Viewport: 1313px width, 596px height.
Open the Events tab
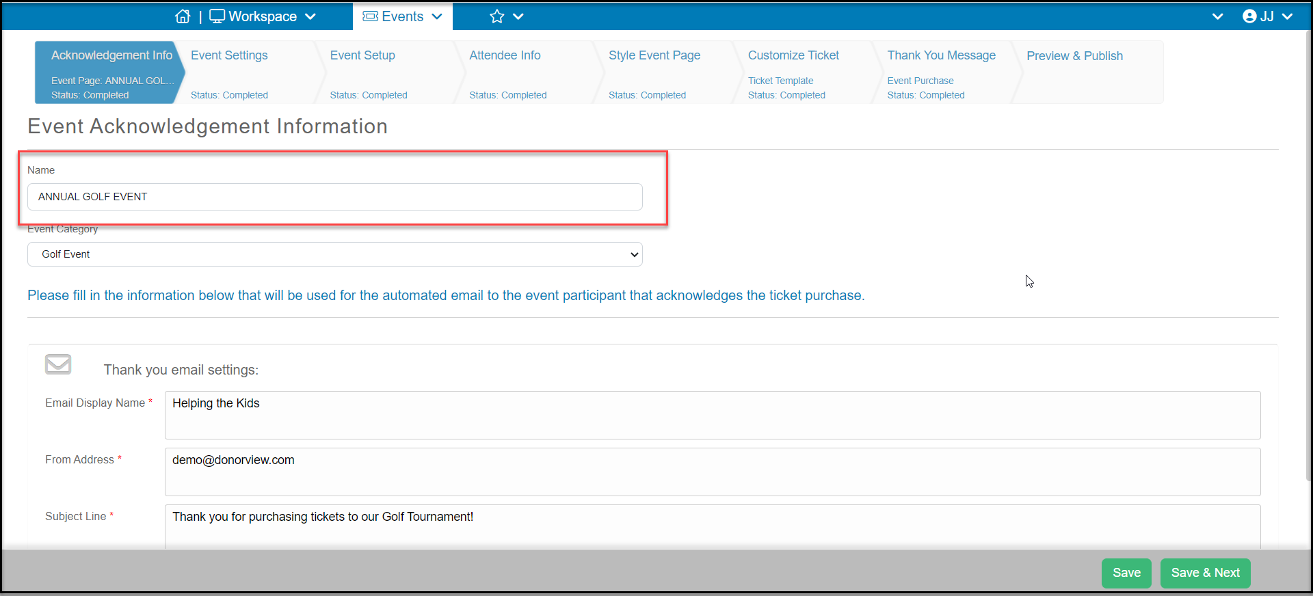point(402,16)
